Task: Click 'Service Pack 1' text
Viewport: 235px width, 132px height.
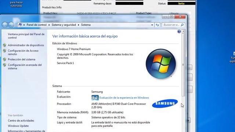Action: point(65,63)
